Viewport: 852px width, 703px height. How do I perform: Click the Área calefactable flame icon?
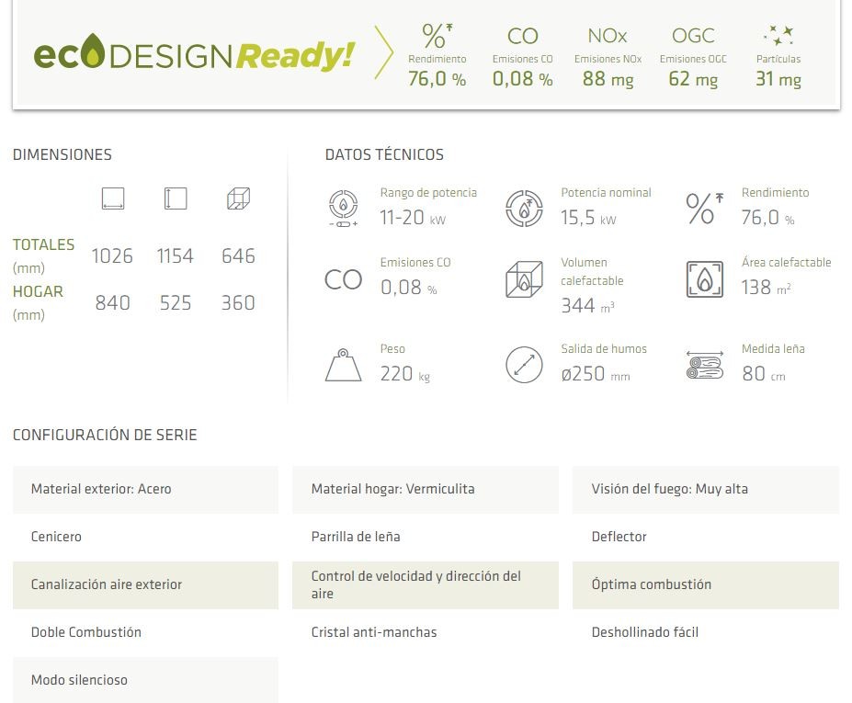[705, 279]
